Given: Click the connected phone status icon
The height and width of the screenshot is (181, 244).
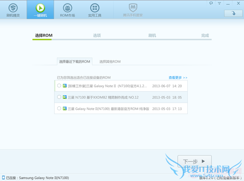Looking at the screenshot, I should click(x=3, y=178).
